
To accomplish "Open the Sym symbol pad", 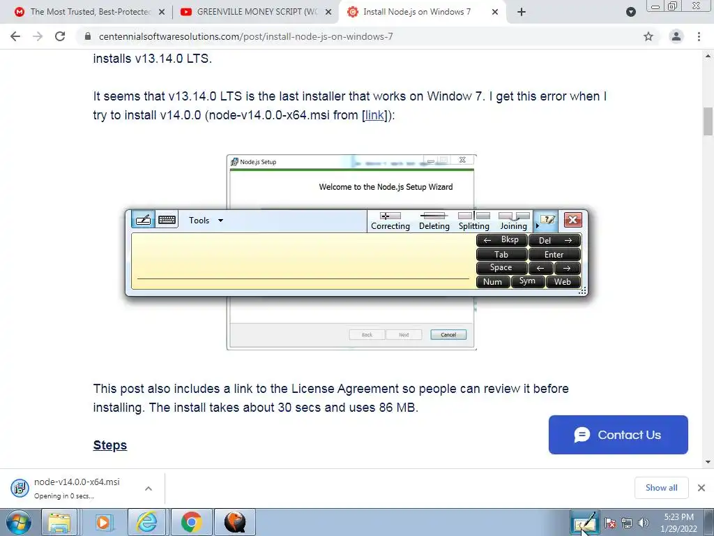I will [x=528, y=282].
